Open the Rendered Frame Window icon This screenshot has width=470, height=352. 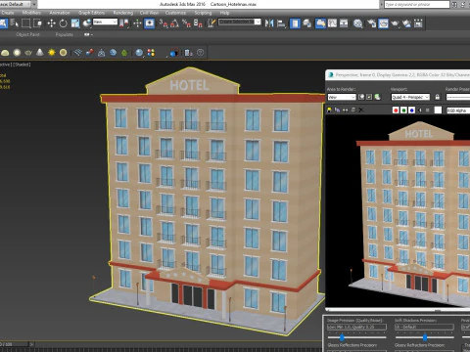[383, 23]
